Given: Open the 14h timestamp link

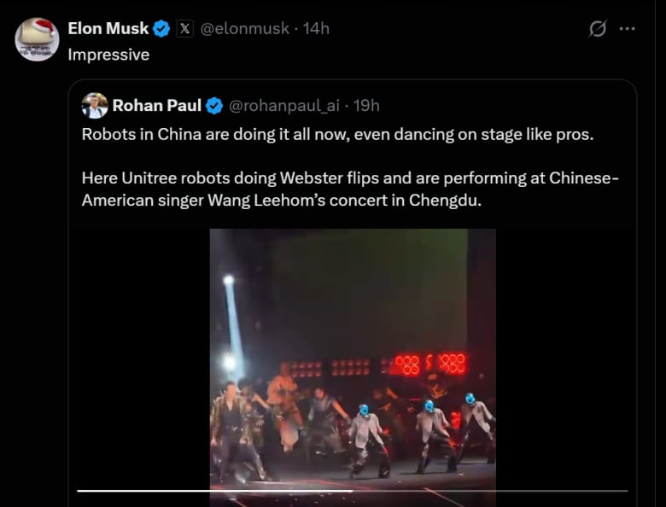Looking at the screenshot, I should point(316,29).
